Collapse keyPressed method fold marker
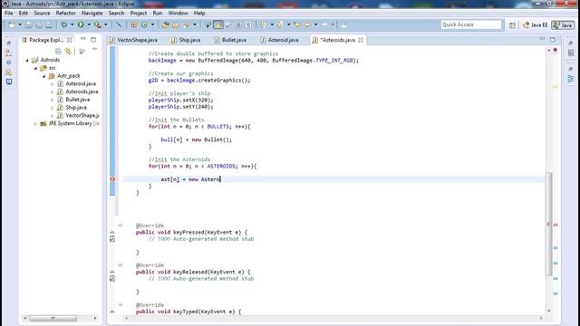Viewport: 580px width, 326px height. [x=121, y=225]
